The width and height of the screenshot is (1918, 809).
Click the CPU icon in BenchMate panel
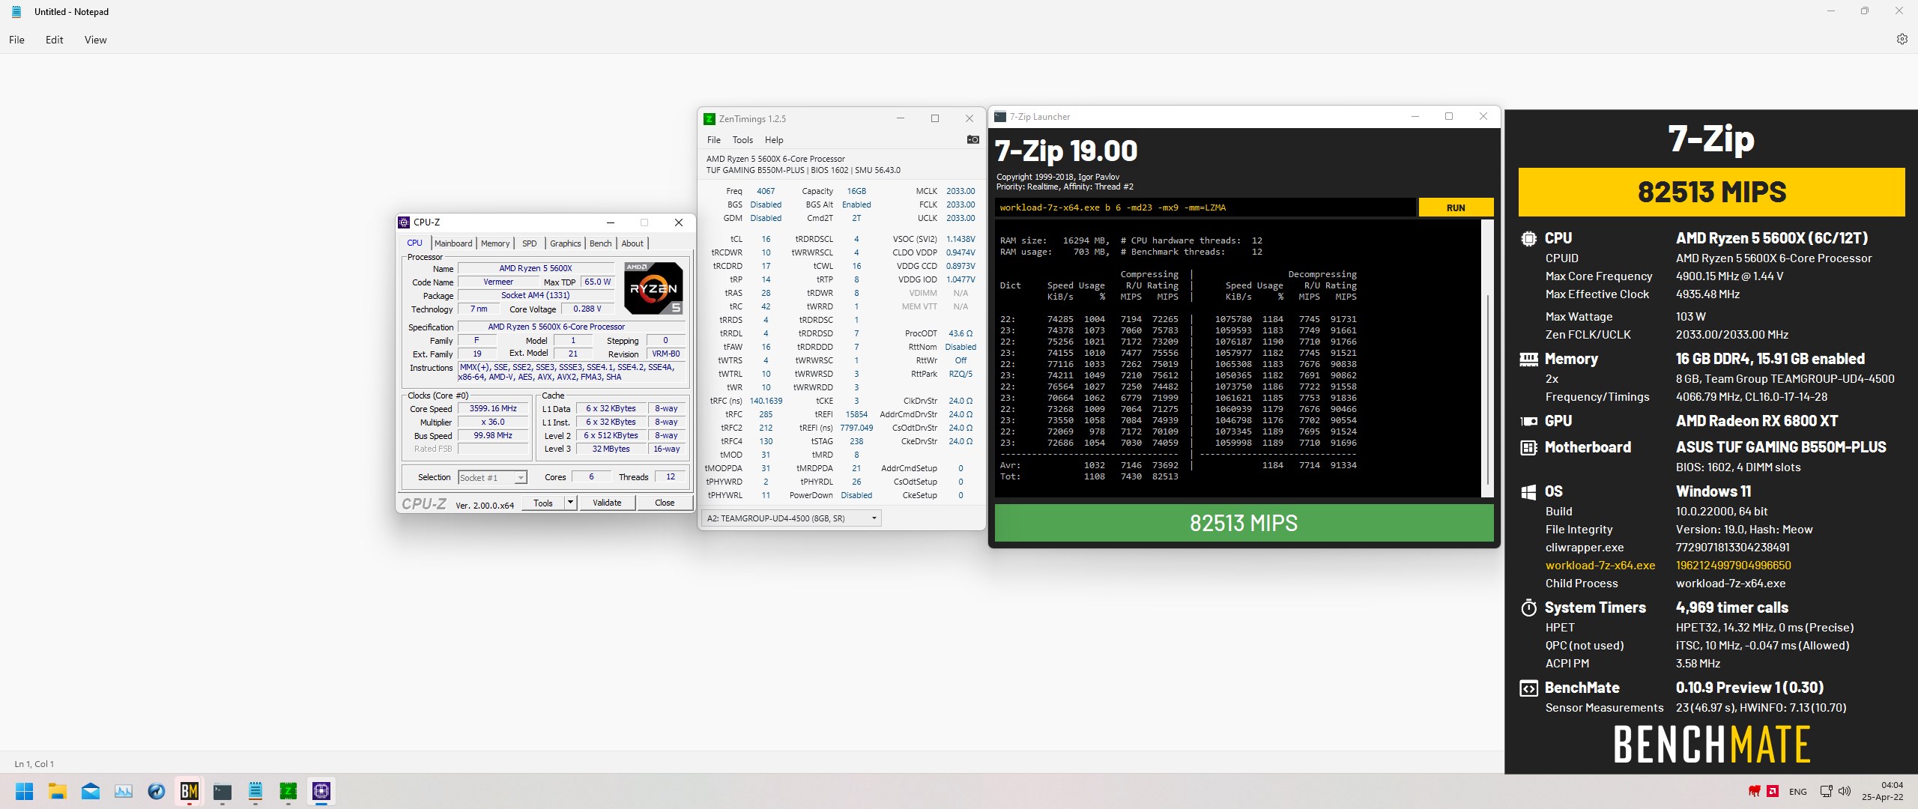pyautogui.click(x=1528, y=239)
